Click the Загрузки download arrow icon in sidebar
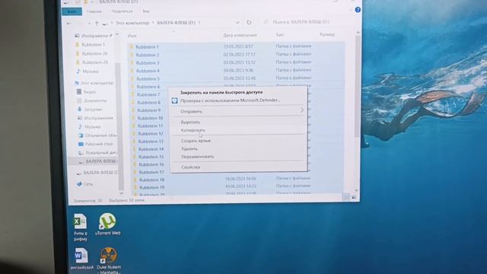 pos(79,110)
